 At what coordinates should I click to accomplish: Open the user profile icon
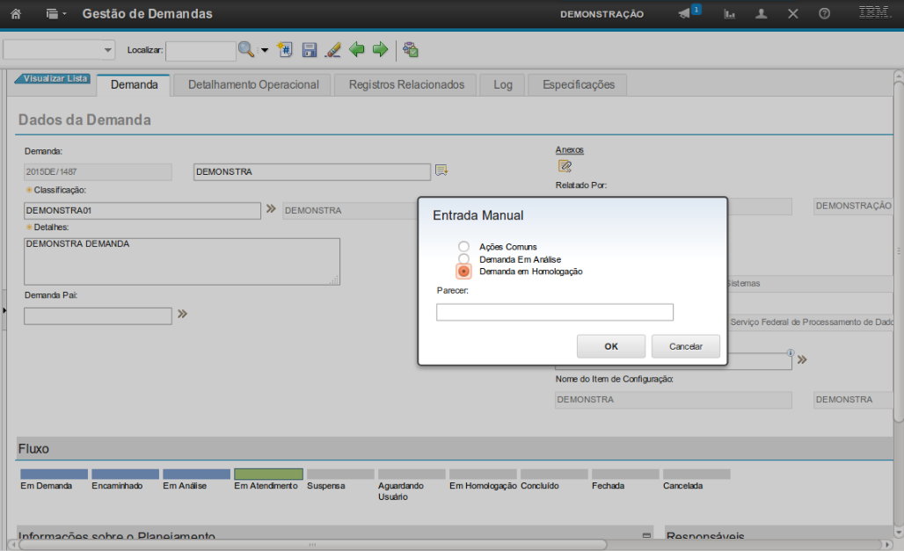coord(762,14)
